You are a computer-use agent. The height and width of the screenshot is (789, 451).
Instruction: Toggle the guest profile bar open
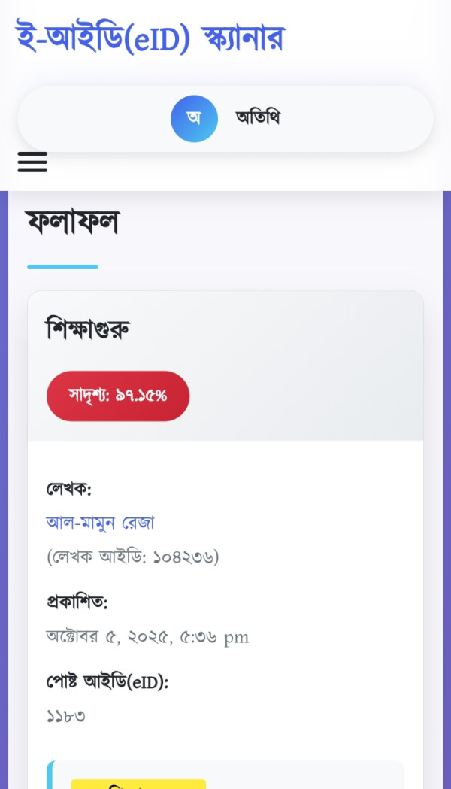tap(225, 118)
